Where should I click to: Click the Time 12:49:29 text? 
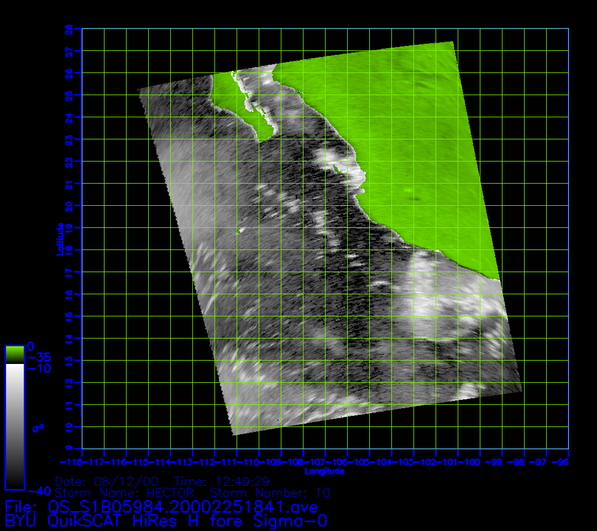(222, 481)
